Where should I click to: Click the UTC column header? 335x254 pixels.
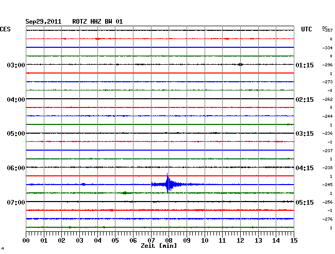[x=306, y=29]
